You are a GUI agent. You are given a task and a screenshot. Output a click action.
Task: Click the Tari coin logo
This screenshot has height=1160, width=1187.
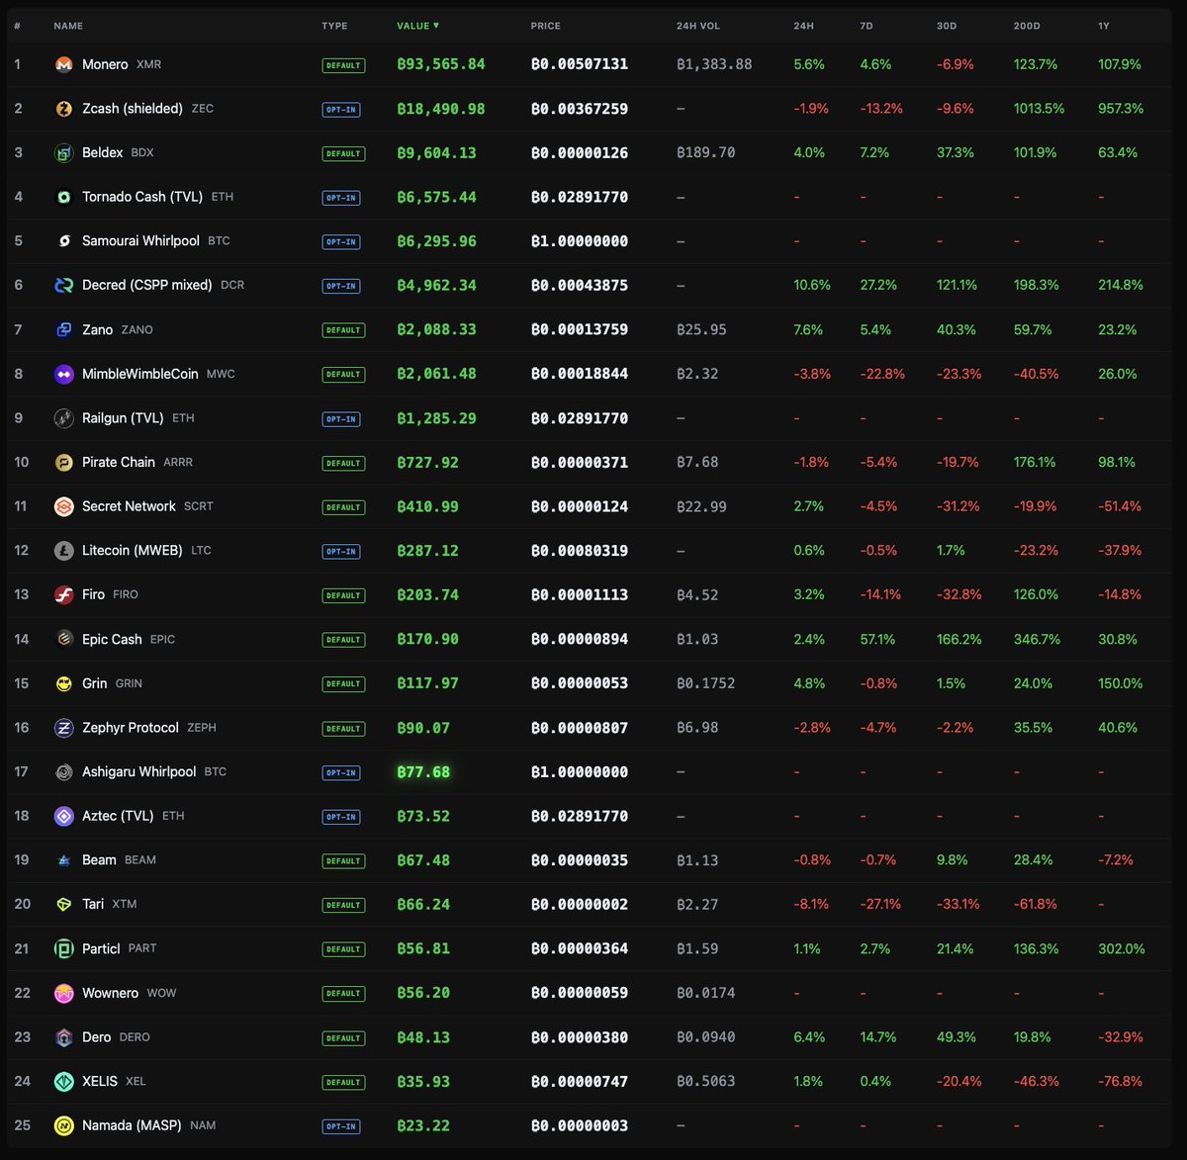[63, 904]
